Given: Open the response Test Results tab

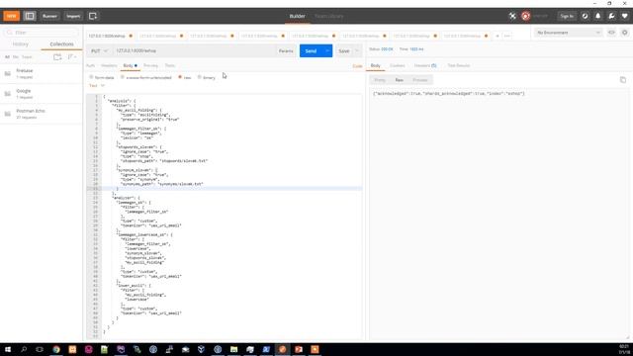Looking at the screenshot, I should tap(459, 65).
